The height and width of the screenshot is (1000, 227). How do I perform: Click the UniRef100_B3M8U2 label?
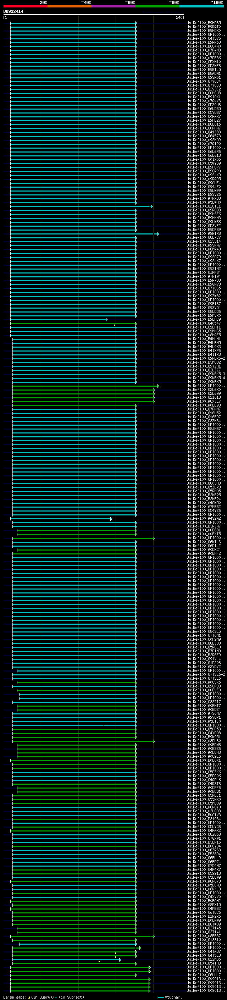point(204,362)
